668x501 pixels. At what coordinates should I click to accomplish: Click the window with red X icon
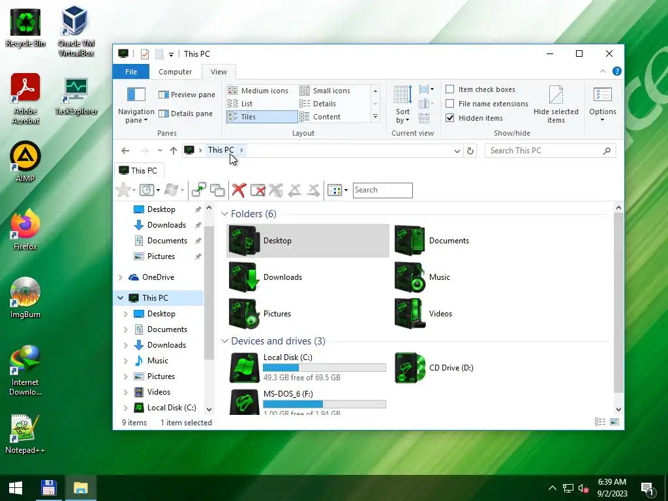[x=258, y=190]
